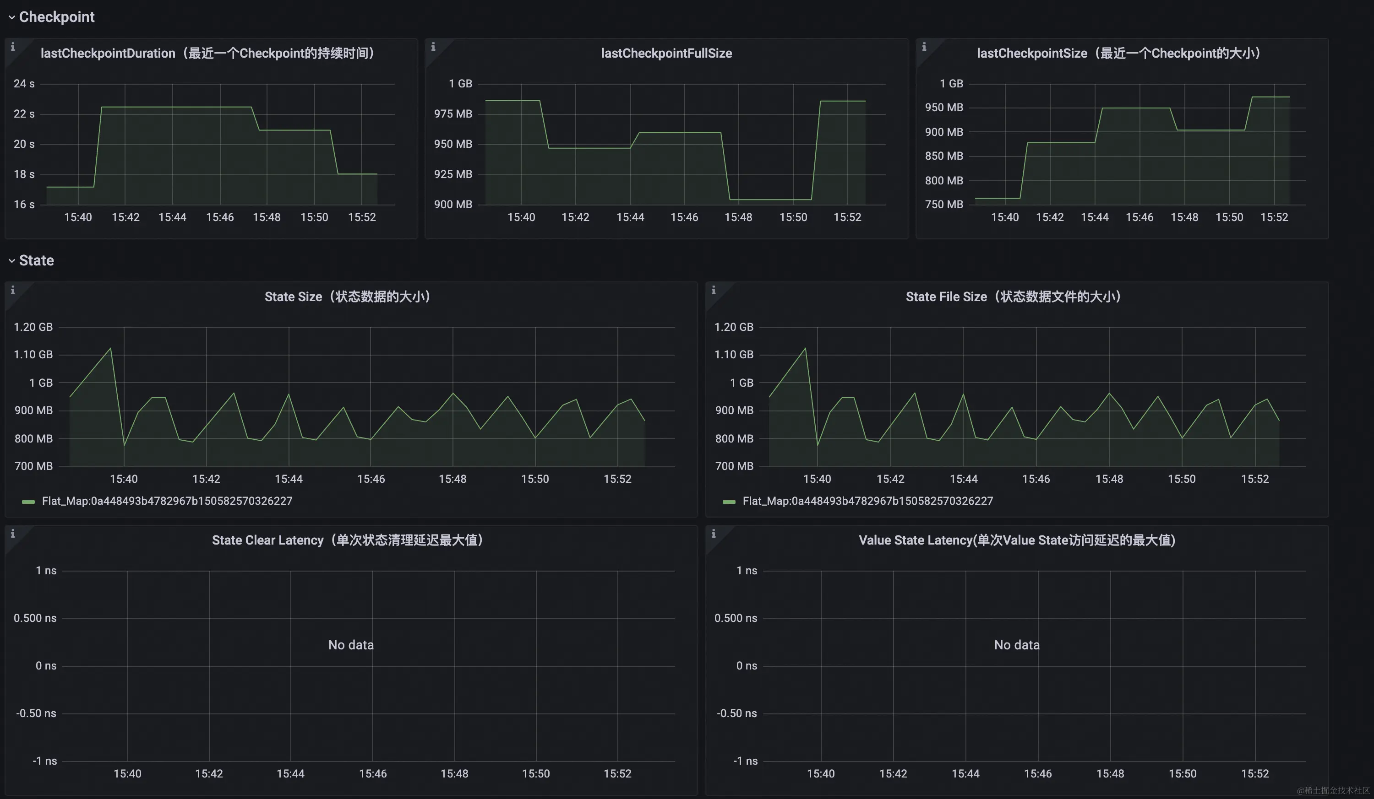The width and height of the screenshot is (1374, 799).
Task: Click info icon on lastCheckpointFullSize panel
Action: 433,47
